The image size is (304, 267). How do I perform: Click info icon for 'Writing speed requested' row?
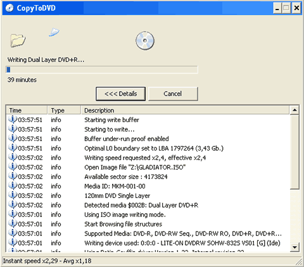click(13, 158)
